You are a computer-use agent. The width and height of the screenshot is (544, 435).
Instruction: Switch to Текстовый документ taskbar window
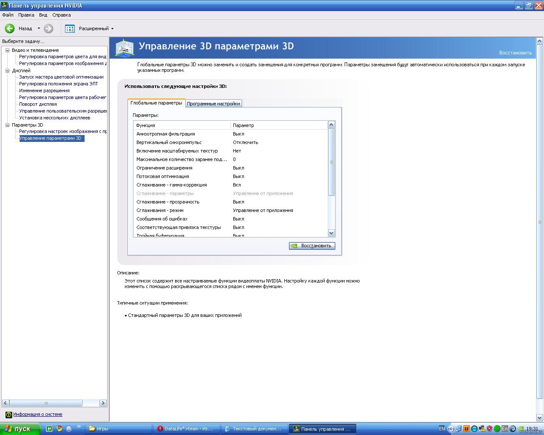coord(255,429)
